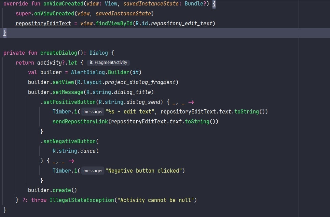Click the 'cancel' string resource
Screen dimensions: 330x217
pyautogui.click(x=89, y=151)
